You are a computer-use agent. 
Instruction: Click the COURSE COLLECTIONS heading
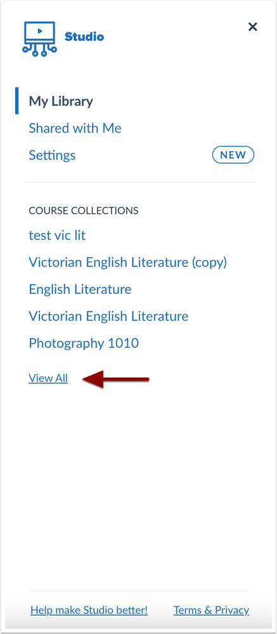click(x=84, y=211)
